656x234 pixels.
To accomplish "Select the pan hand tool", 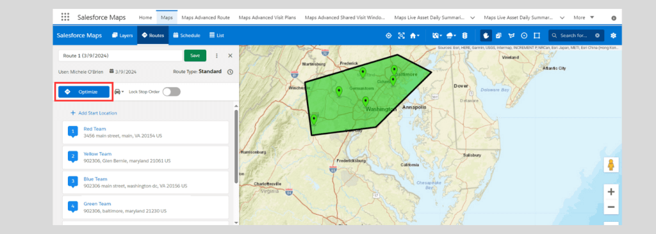I will [x=486, y=36].
